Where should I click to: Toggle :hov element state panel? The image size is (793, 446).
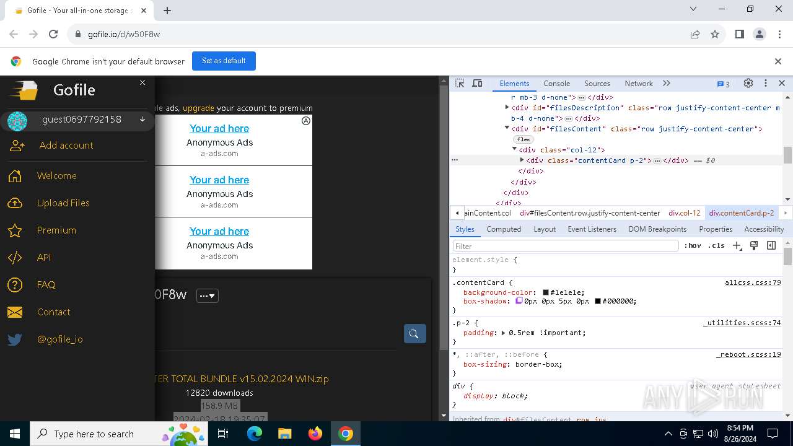[x=693, y=246]
